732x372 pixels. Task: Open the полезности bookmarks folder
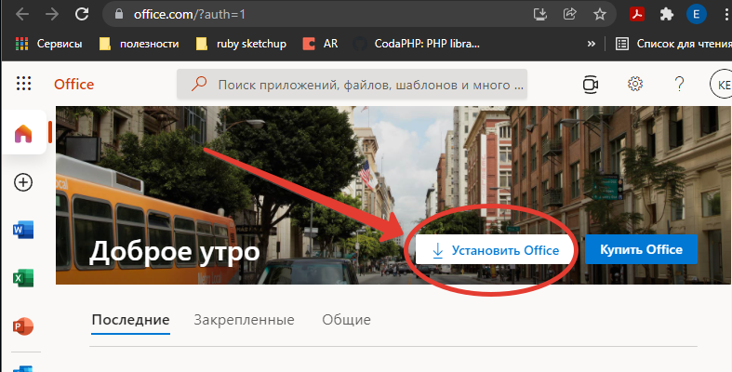tap(140, 44)
